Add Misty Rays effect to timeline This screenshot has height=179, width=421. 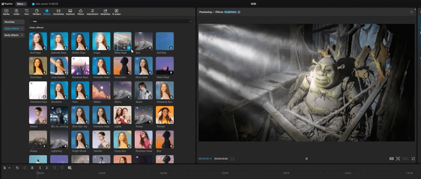coord(129,48)
